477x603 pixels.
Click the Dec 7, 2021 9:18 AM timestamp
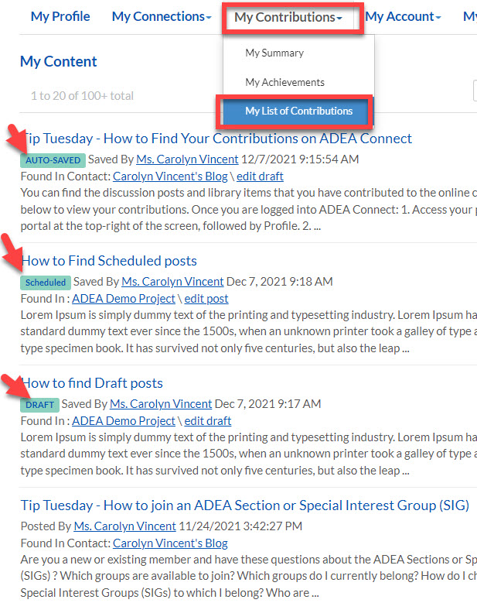coord(280,282)
